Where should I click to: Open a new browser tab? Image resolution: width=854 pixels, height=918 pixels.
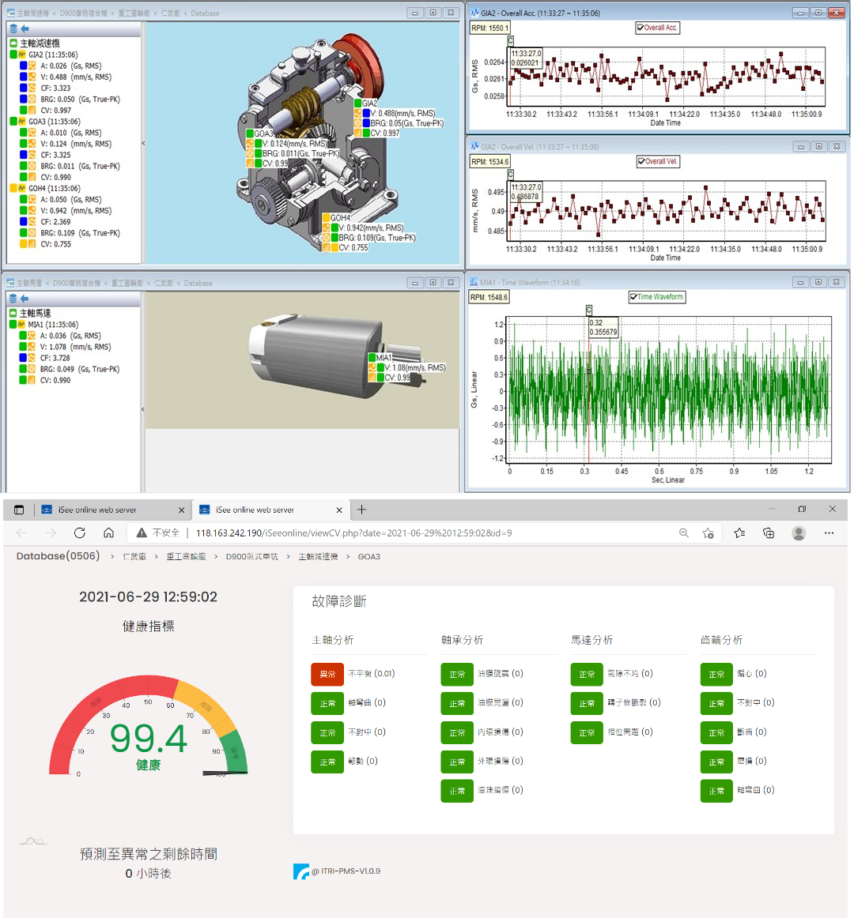361,510
